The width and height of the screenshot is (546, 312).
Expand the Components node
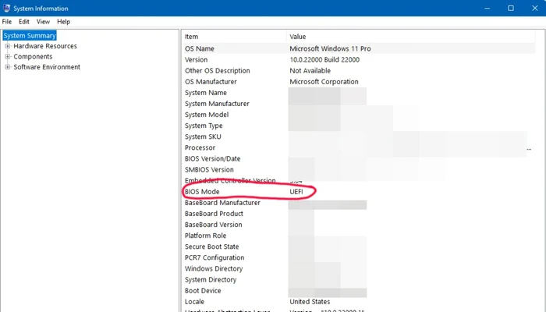8,56
